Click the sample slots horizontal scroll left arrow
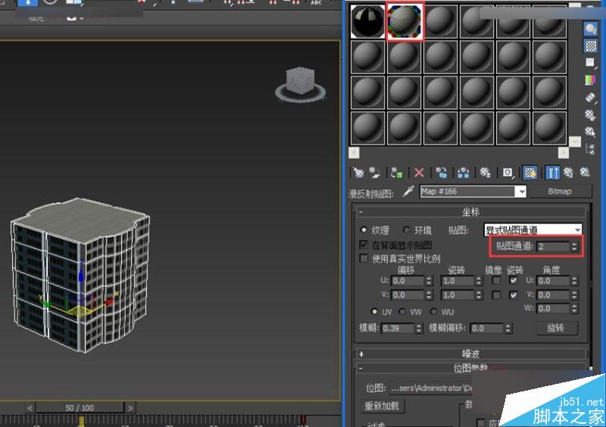This screenshot has height=427, width=606. 354,153
